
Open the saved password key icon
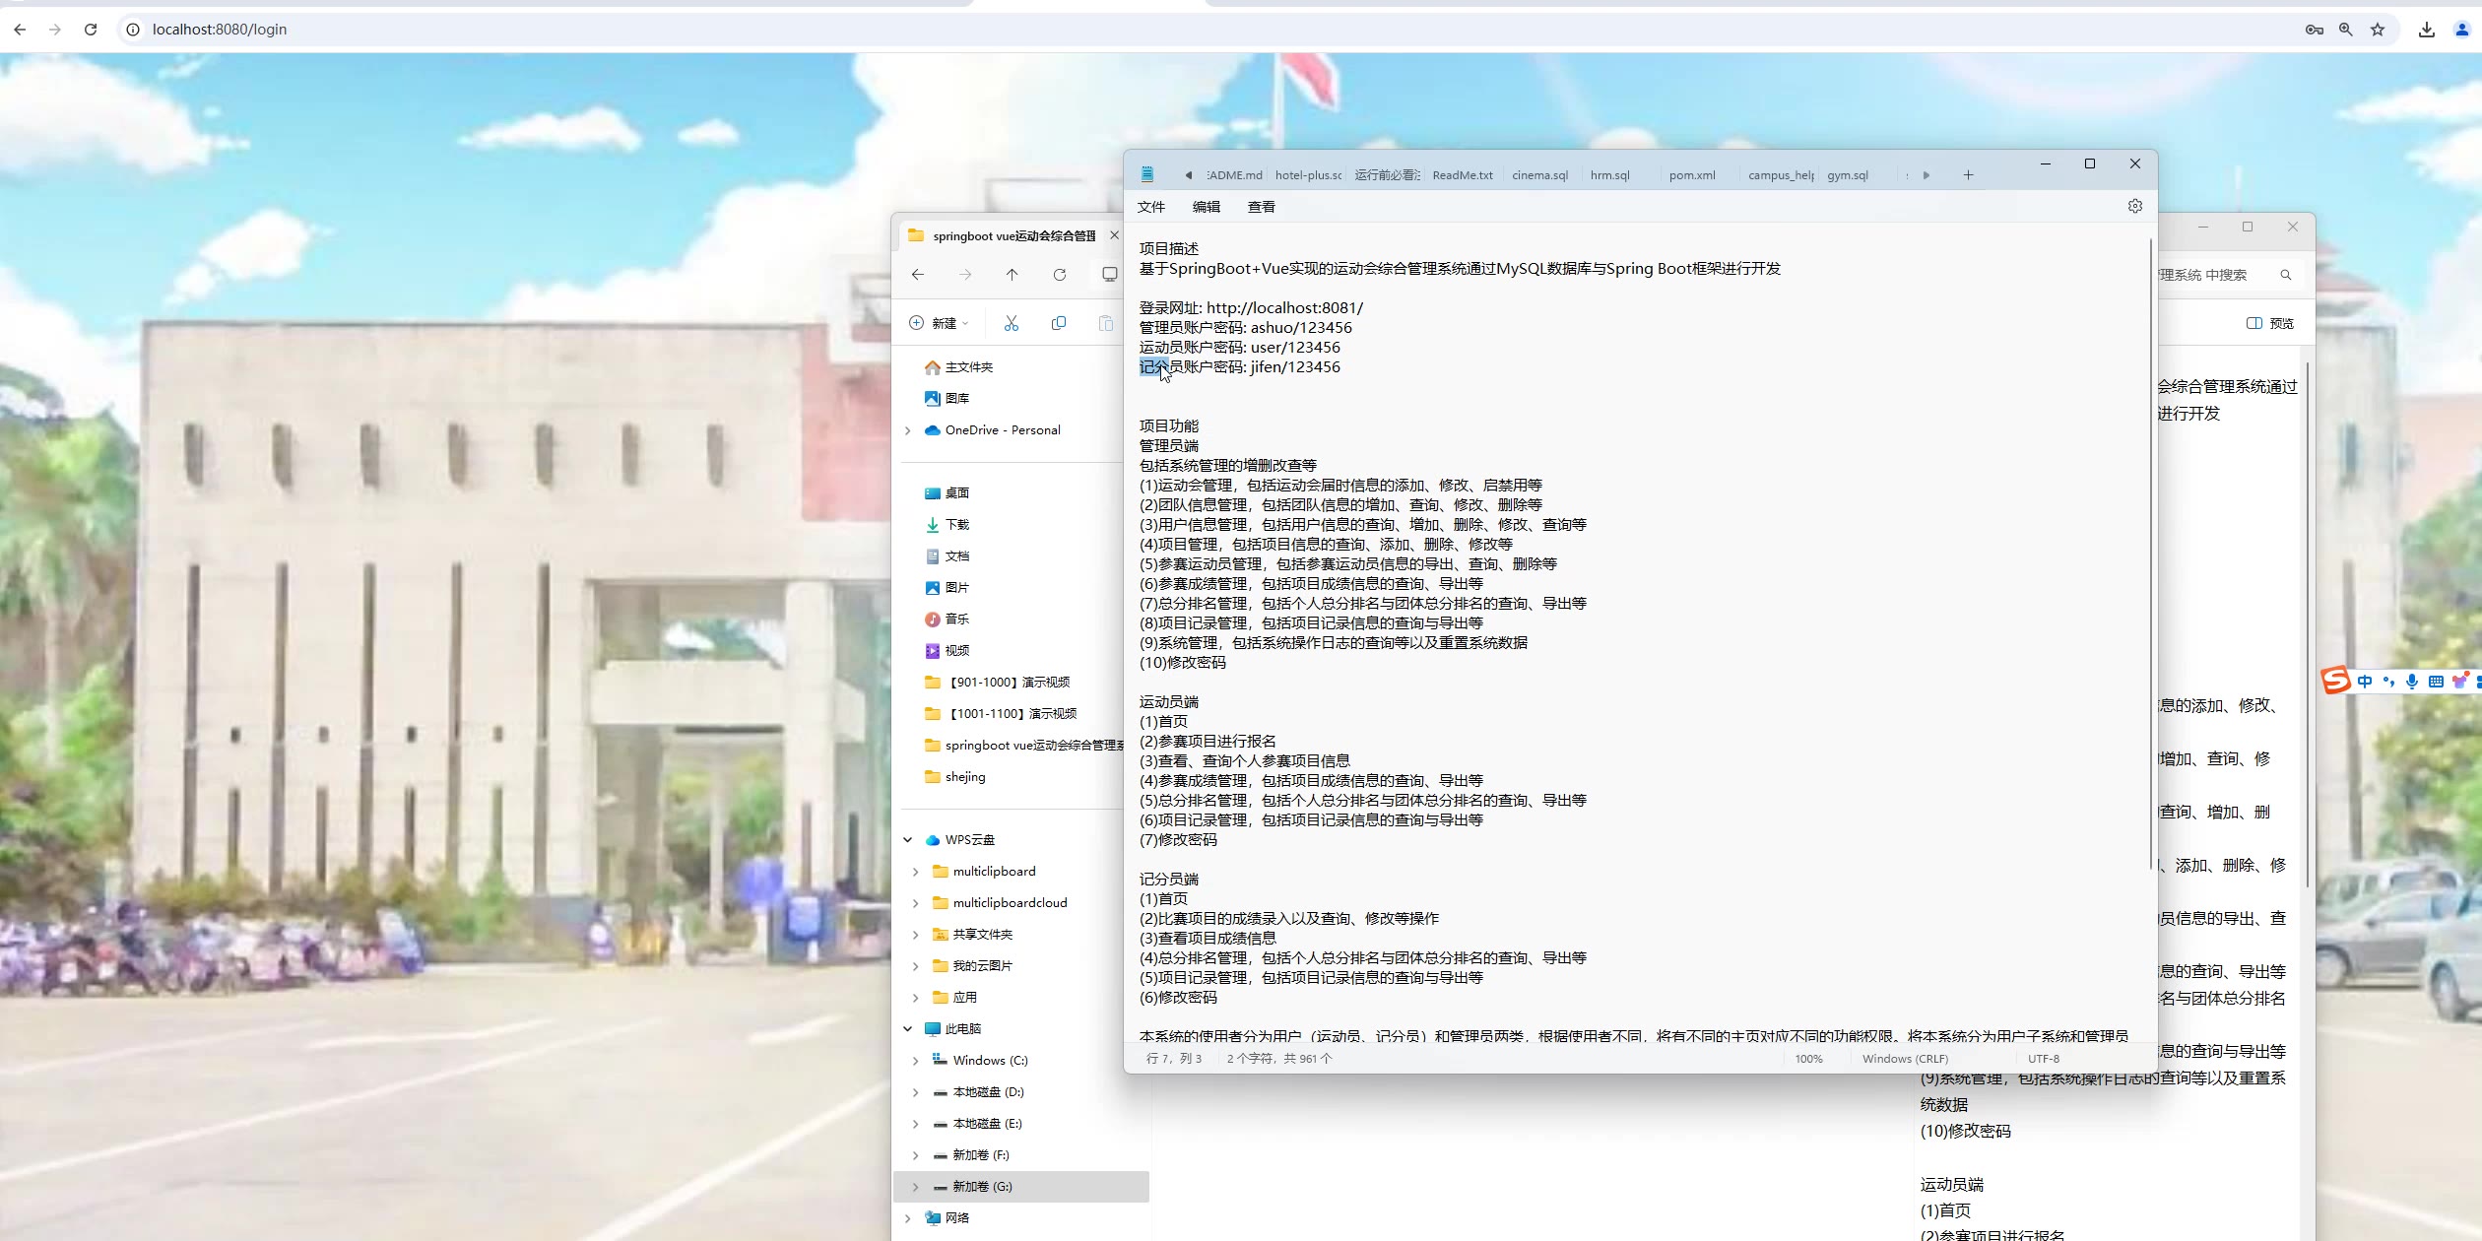click(x=2315, y=30)
